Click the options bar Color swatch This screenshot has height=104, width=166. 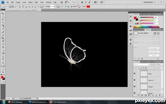click(x=88, y=7)
